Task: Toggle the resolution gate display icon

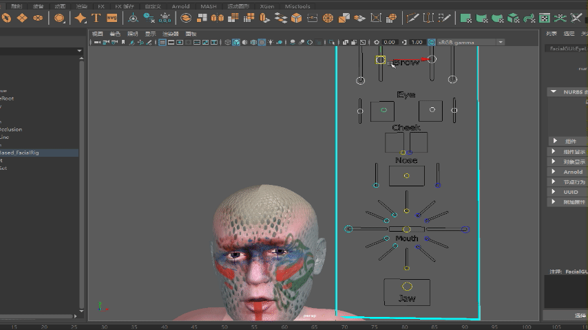Action: 180,43
